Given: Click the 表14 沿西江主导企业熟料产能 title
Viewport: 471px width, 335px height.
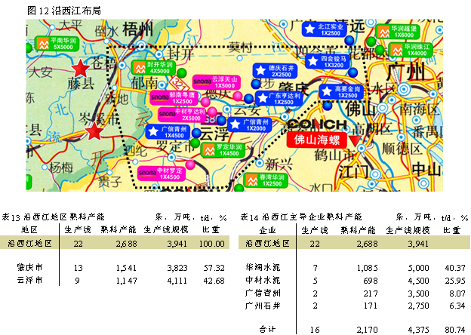Looking at the screenshot, I should (x=301, y=217).
